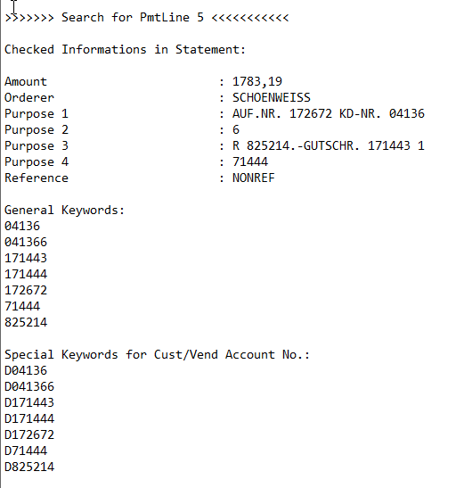Click special keyword D04136
This screenshot has width=464, height=488.
26,370
